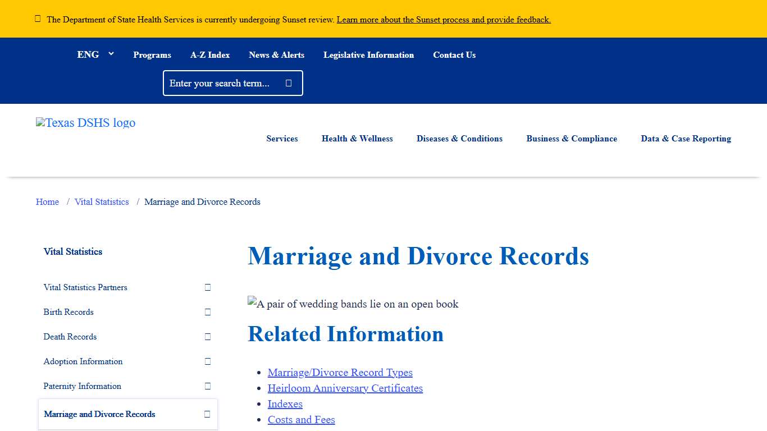Open the Heirloom Anniversary Certificates link

pyautogui.click(x=345, y=388)
